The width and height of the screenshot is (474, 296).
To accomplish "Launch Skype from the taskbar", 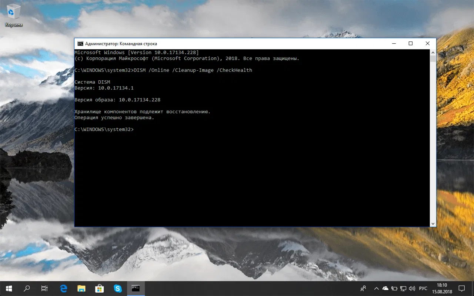I will (x=118, y=288).
